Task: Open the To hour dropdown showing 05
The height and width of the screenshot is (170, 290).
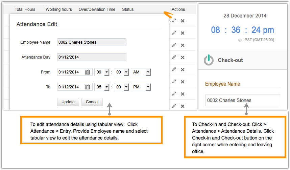Action: (x=102, y=87)
